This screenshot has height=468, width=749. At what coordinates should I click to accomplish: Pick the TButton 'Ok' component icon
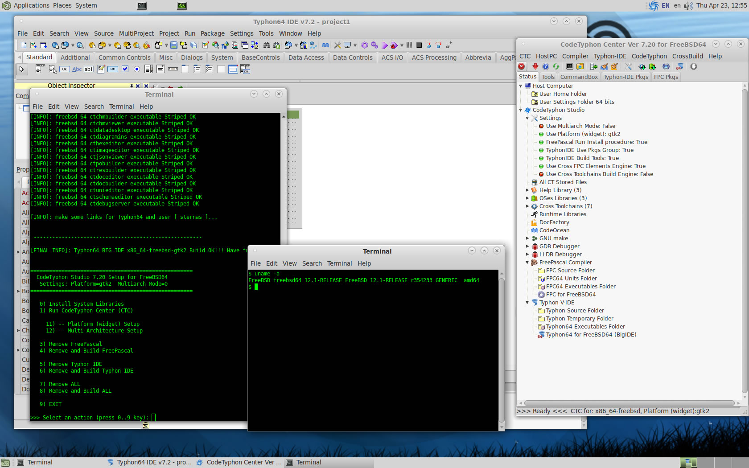click(x=65, y=69)
